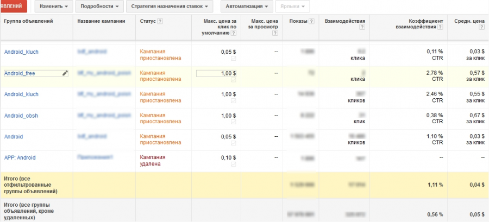489x222 pixels.
Task: Open the help icon next to Показы
Action: [312, 21]
